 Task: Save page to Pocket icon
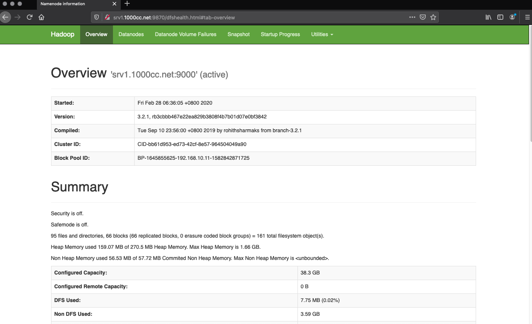coord(423,17)
